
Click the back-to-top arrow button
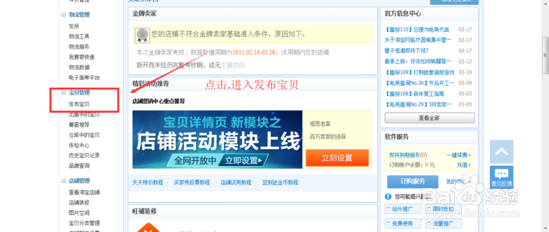[x=501, y=152]
